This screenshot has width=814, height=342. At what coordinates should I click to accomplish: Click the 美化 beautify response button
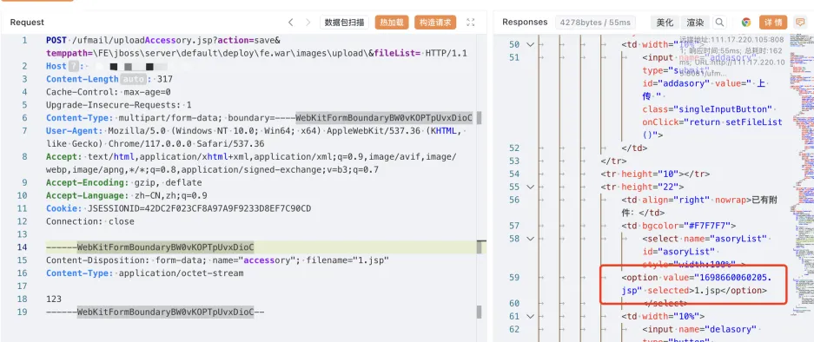pyautogui.click(x=665, y=23)
